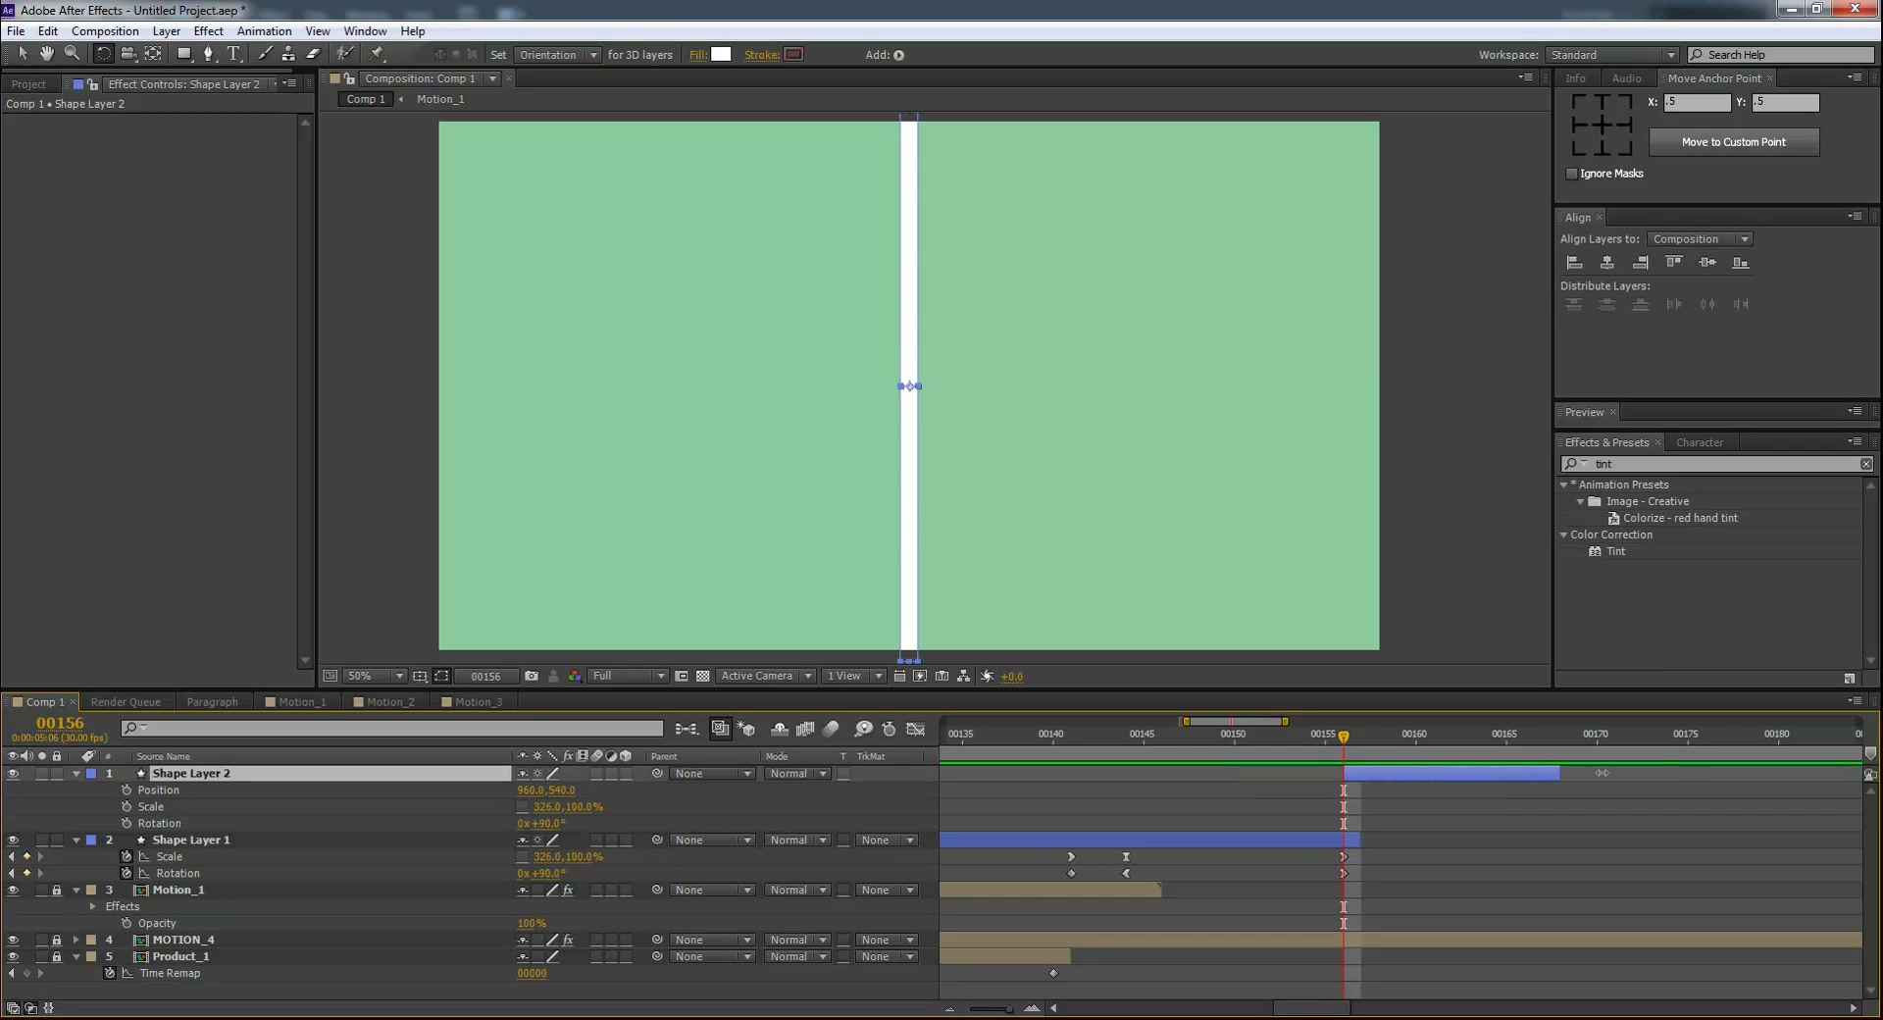The height and width of the screenshot is (1020, 1883).
Task: Select the Horizontal Type tool
Action: click(x=233, y=54)
